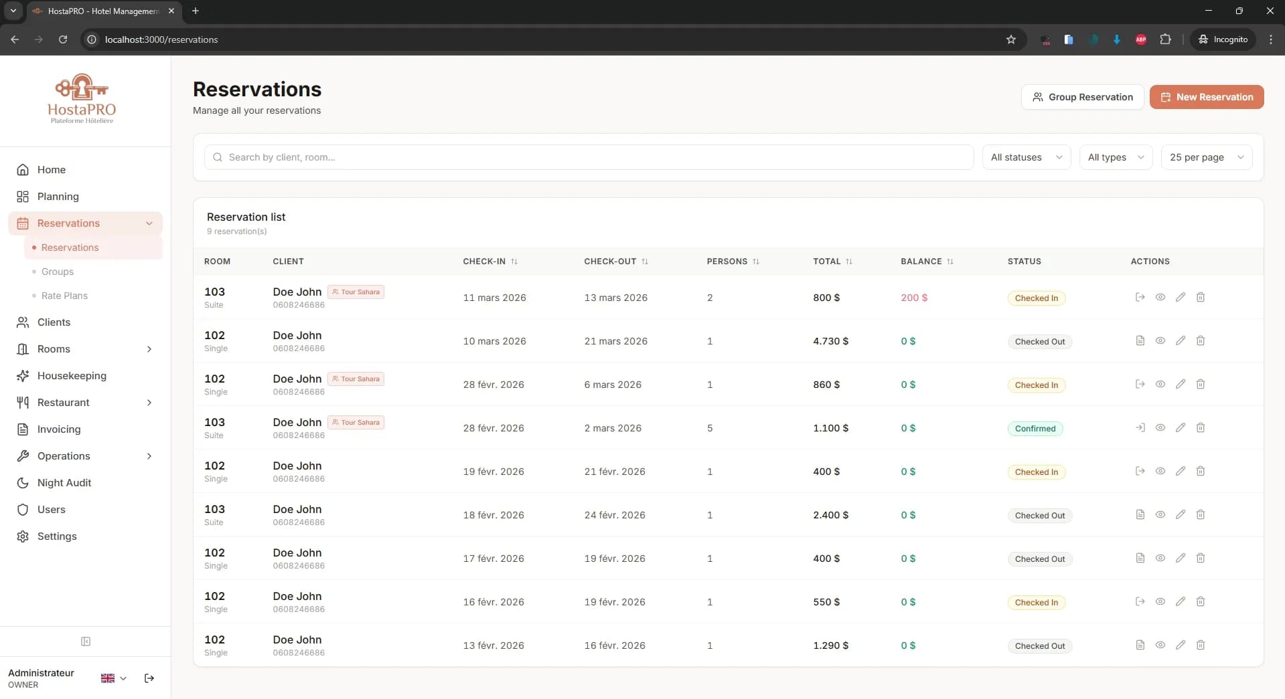Delete the last Checked Out reservation via trash icon

(x=1201, y=645)
